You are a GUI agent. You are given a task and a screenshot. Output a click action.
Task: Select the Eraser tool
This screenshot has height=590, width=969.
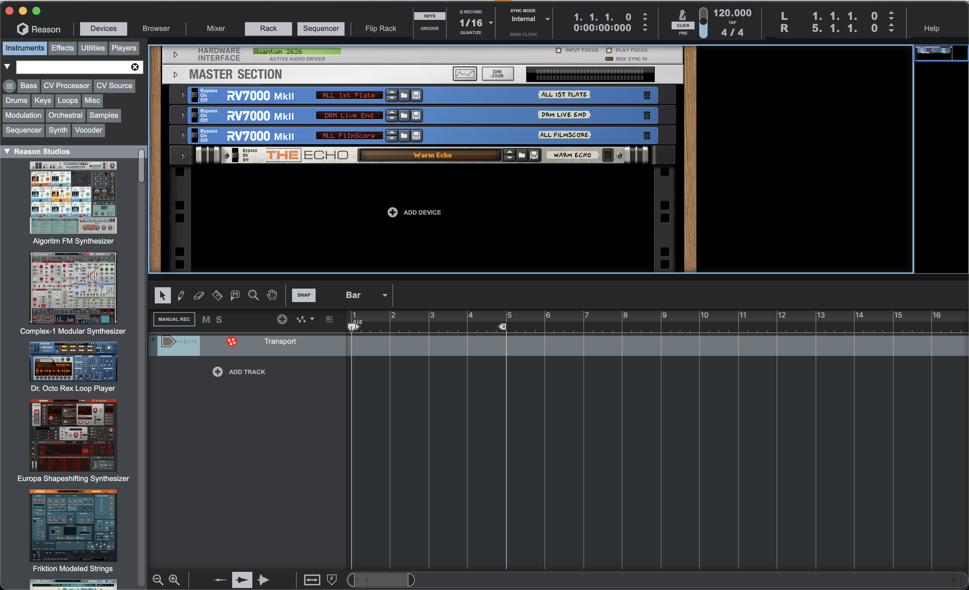[199, 295]
